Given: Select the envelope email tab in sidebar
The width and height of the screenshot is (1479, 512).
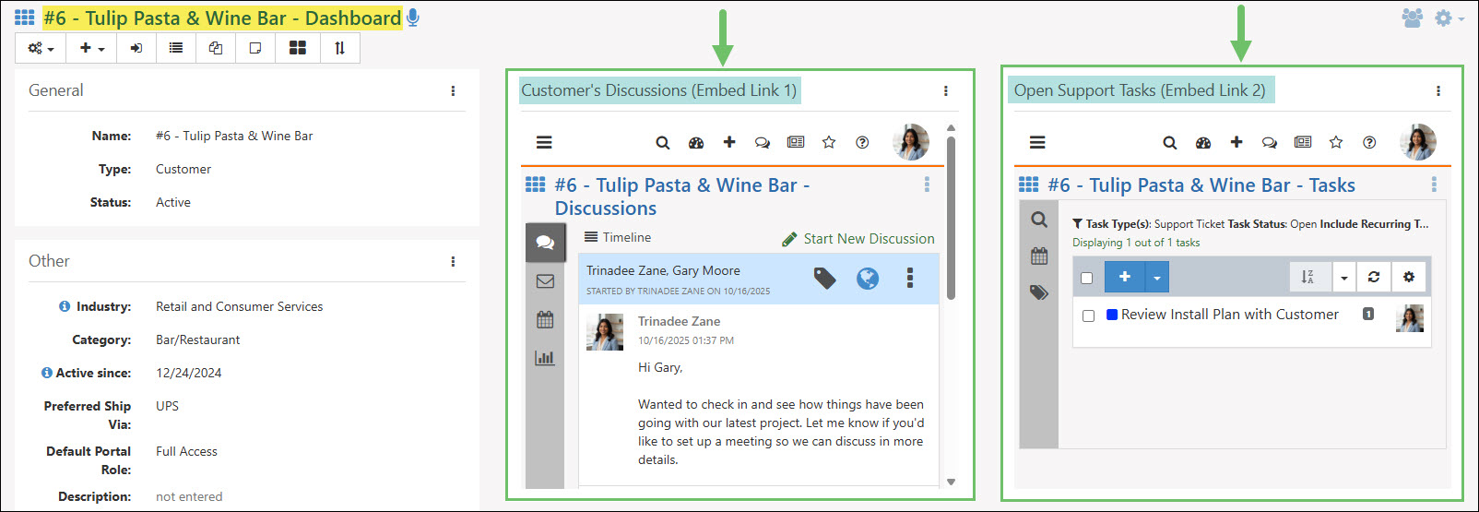Looking at the screenshot, I should (545, 281).
